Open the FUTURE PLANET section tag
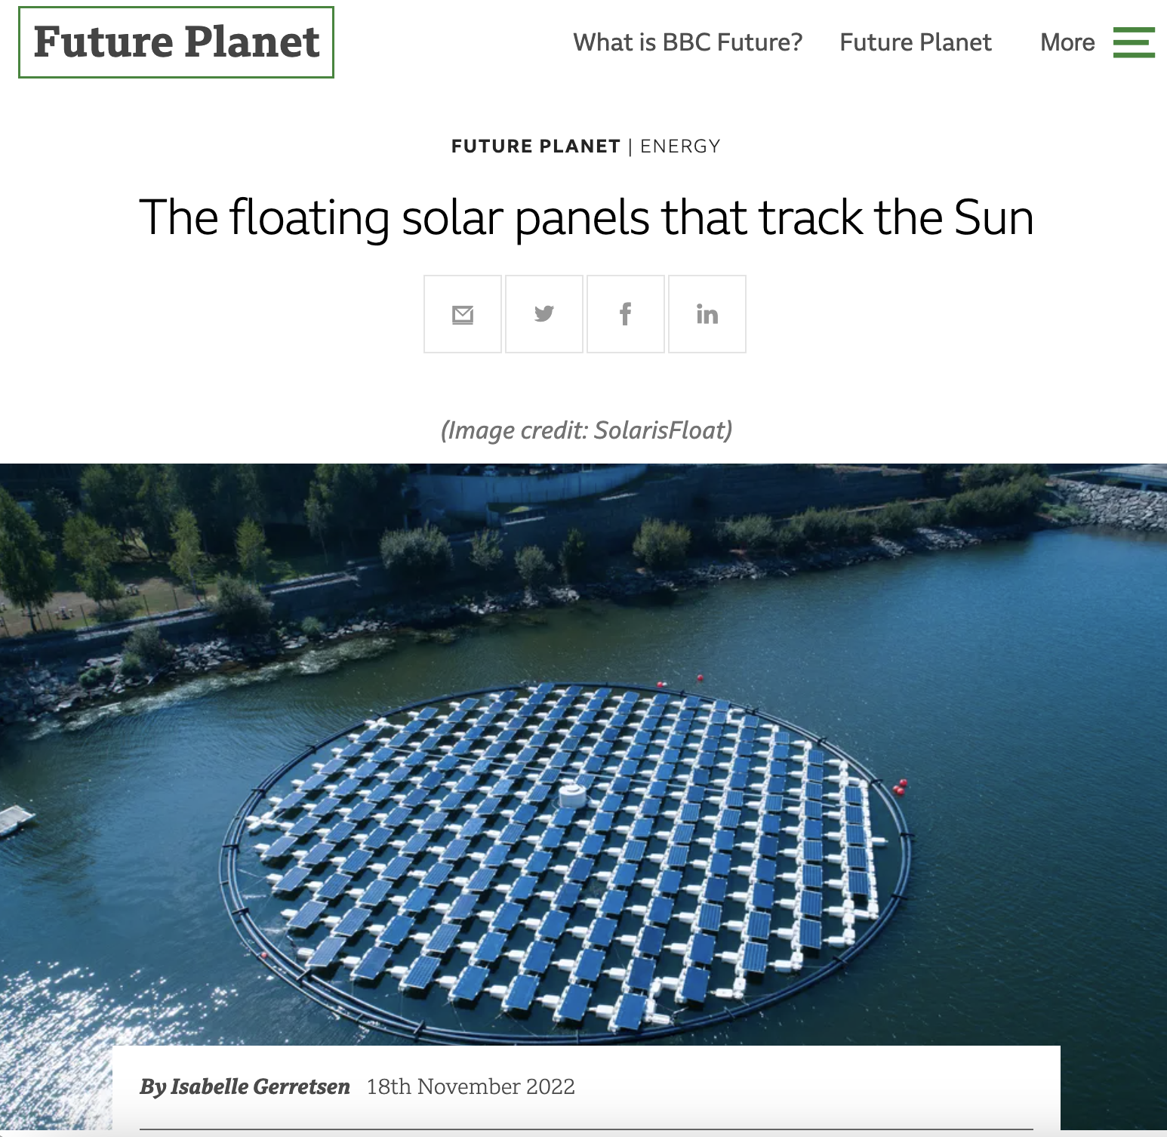1167x1137 pixels. point(535,146)
